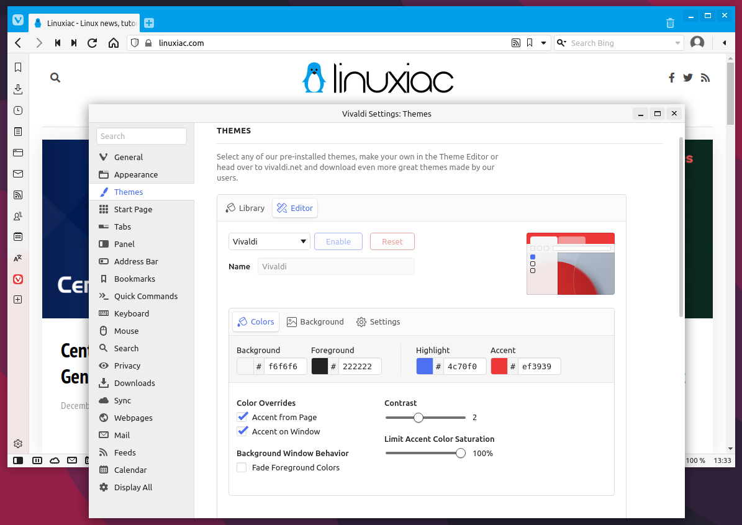
Task: Click the Contrast slider handle
Action: click(x=419, y=417)
